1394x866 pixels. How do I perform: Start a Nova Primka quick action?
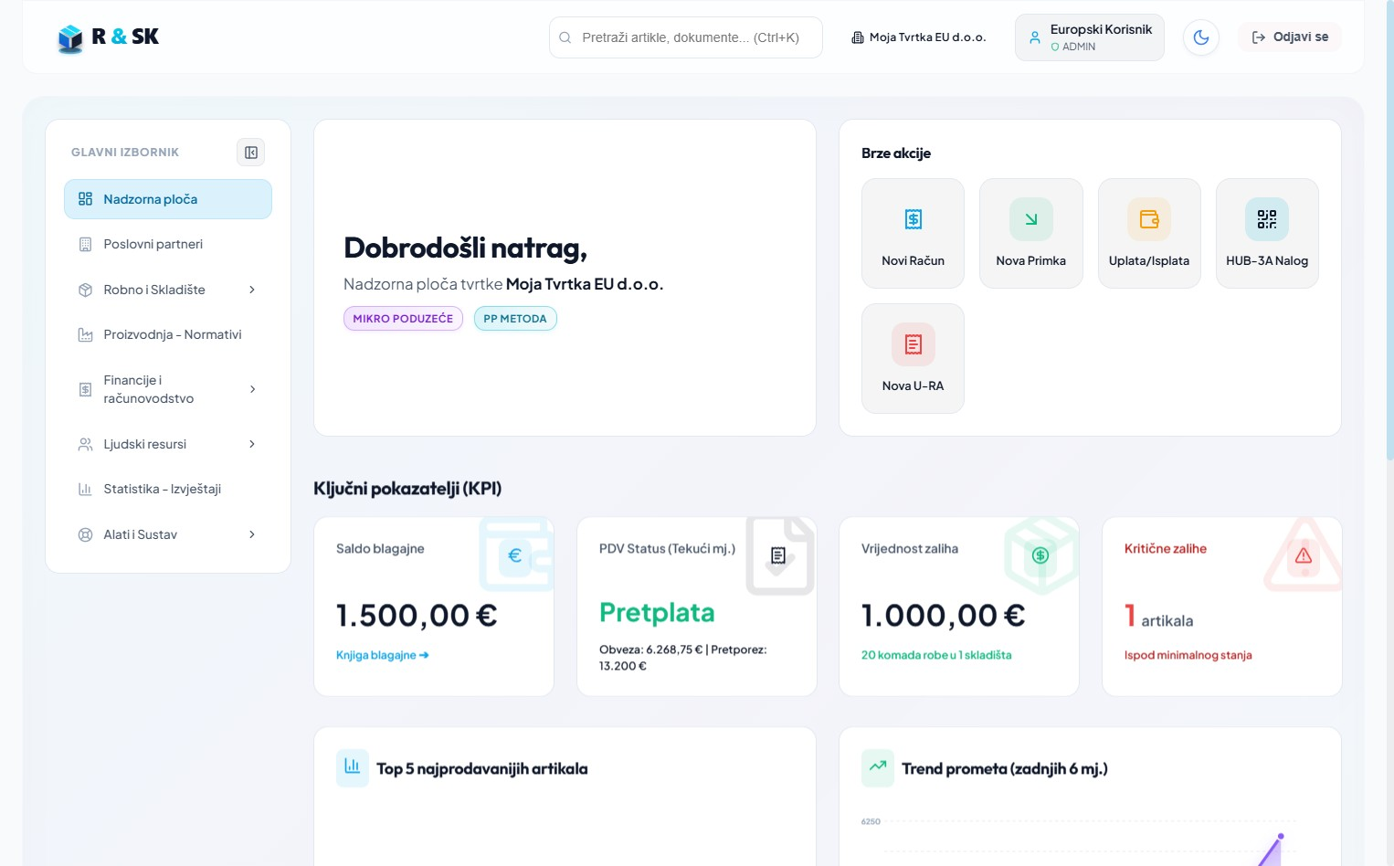click(x=1031, y=233)
